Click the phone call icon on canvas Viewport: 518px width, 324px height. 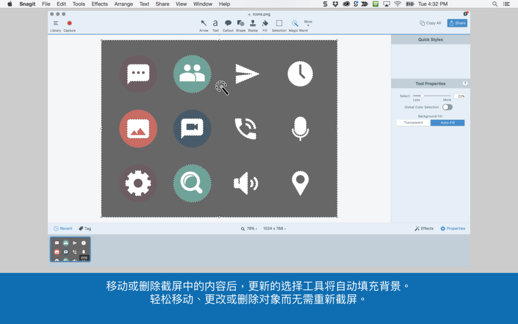(x=246, y=129)
